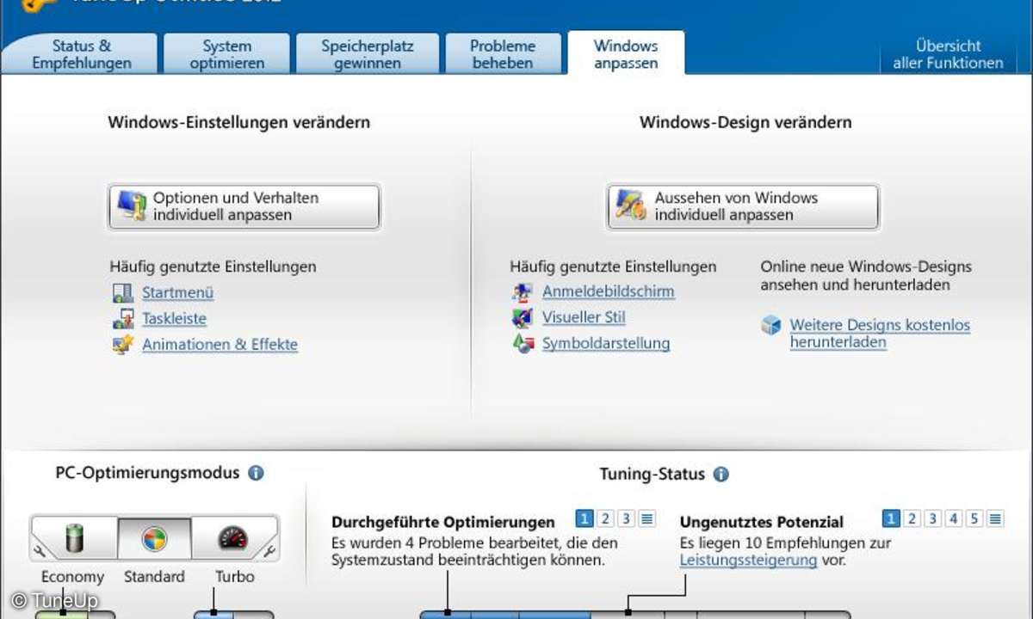Click paint icon on Aussehen von Windows button
Screen dimensions: 1033x619
click(631, 206)
